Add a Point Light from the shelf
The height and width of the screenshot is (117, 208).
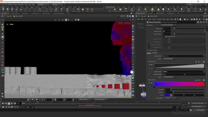point(115,10)
